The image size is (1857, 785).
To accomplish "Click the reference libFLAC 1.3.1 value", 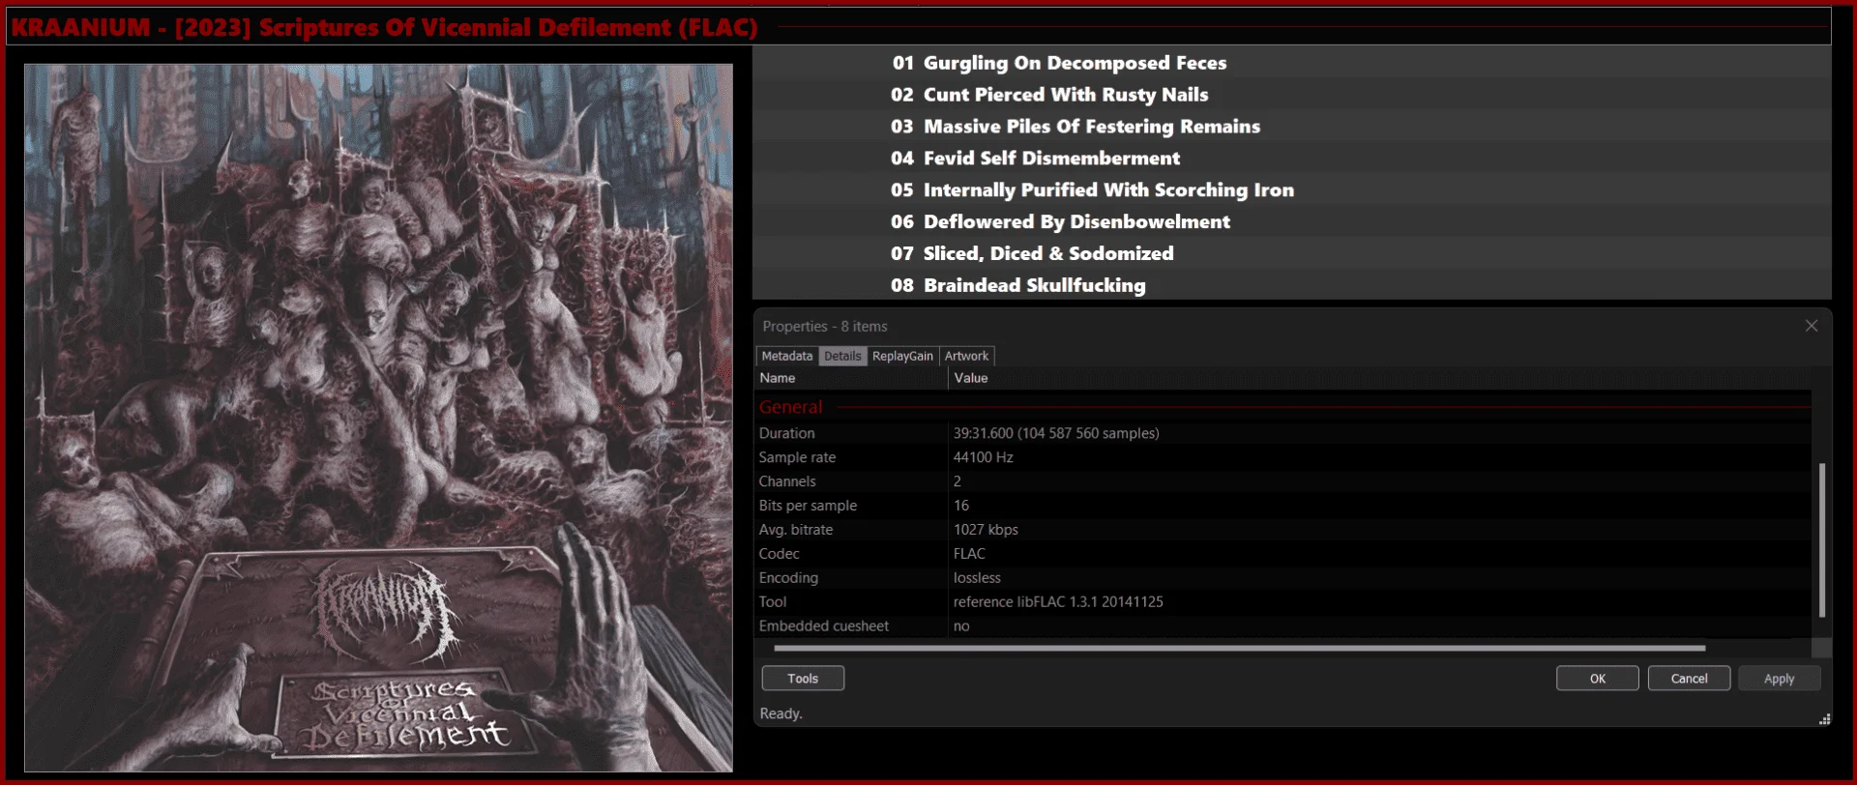I will click(x=1058, y=602).
